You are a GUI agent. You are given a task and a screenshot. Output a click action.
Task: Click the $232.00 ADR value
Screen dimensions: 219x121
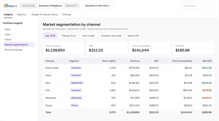(x=154, y=83)
